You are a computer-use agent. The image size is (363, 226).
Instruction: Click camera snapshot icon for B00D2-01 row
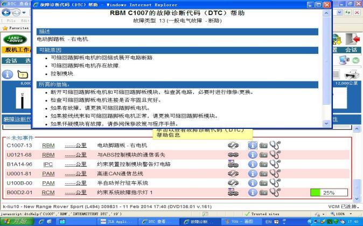tap(263, 193)
